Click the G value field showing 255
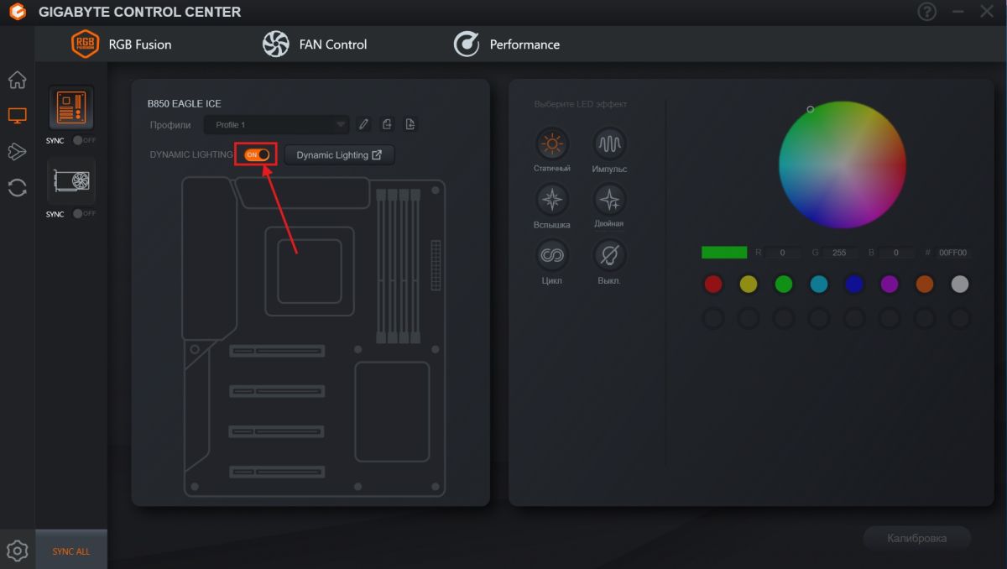This screenshot has height=569, width=1007. tap(837, 253)
